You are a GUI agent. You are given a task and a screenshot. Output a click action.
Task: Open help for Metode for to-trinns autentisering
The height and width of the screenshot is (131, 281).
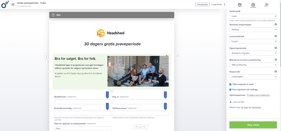[276, 60]
